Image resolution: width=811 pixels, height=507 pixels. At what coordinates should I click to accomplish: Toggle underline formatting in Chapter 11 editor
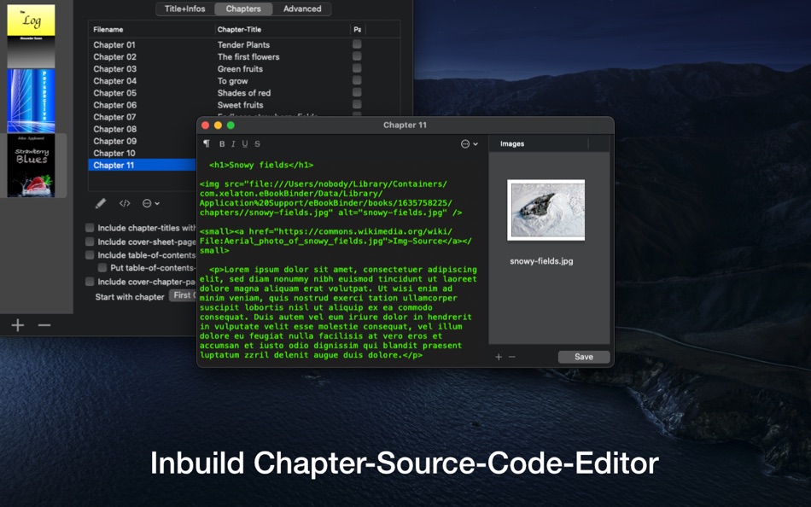pyautogui.click(x=245, y=144)
